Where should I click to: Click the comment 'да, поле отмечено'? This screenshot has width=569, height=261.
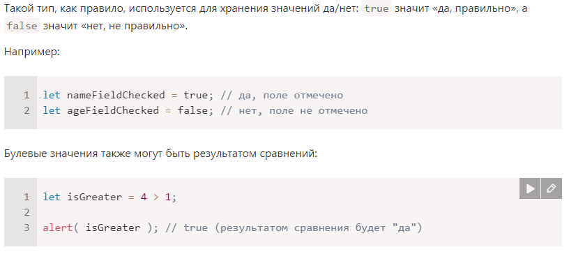tap(282, 95)
